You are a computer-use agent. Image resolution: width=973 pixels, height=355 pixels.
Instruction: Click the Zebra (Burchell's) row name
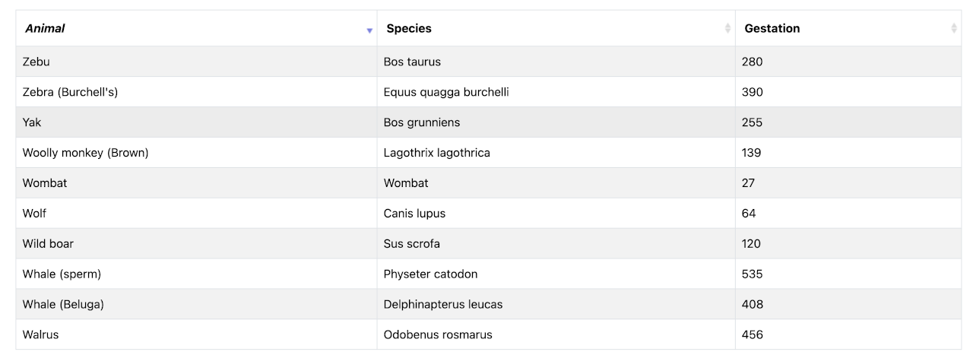pos(70,92)
